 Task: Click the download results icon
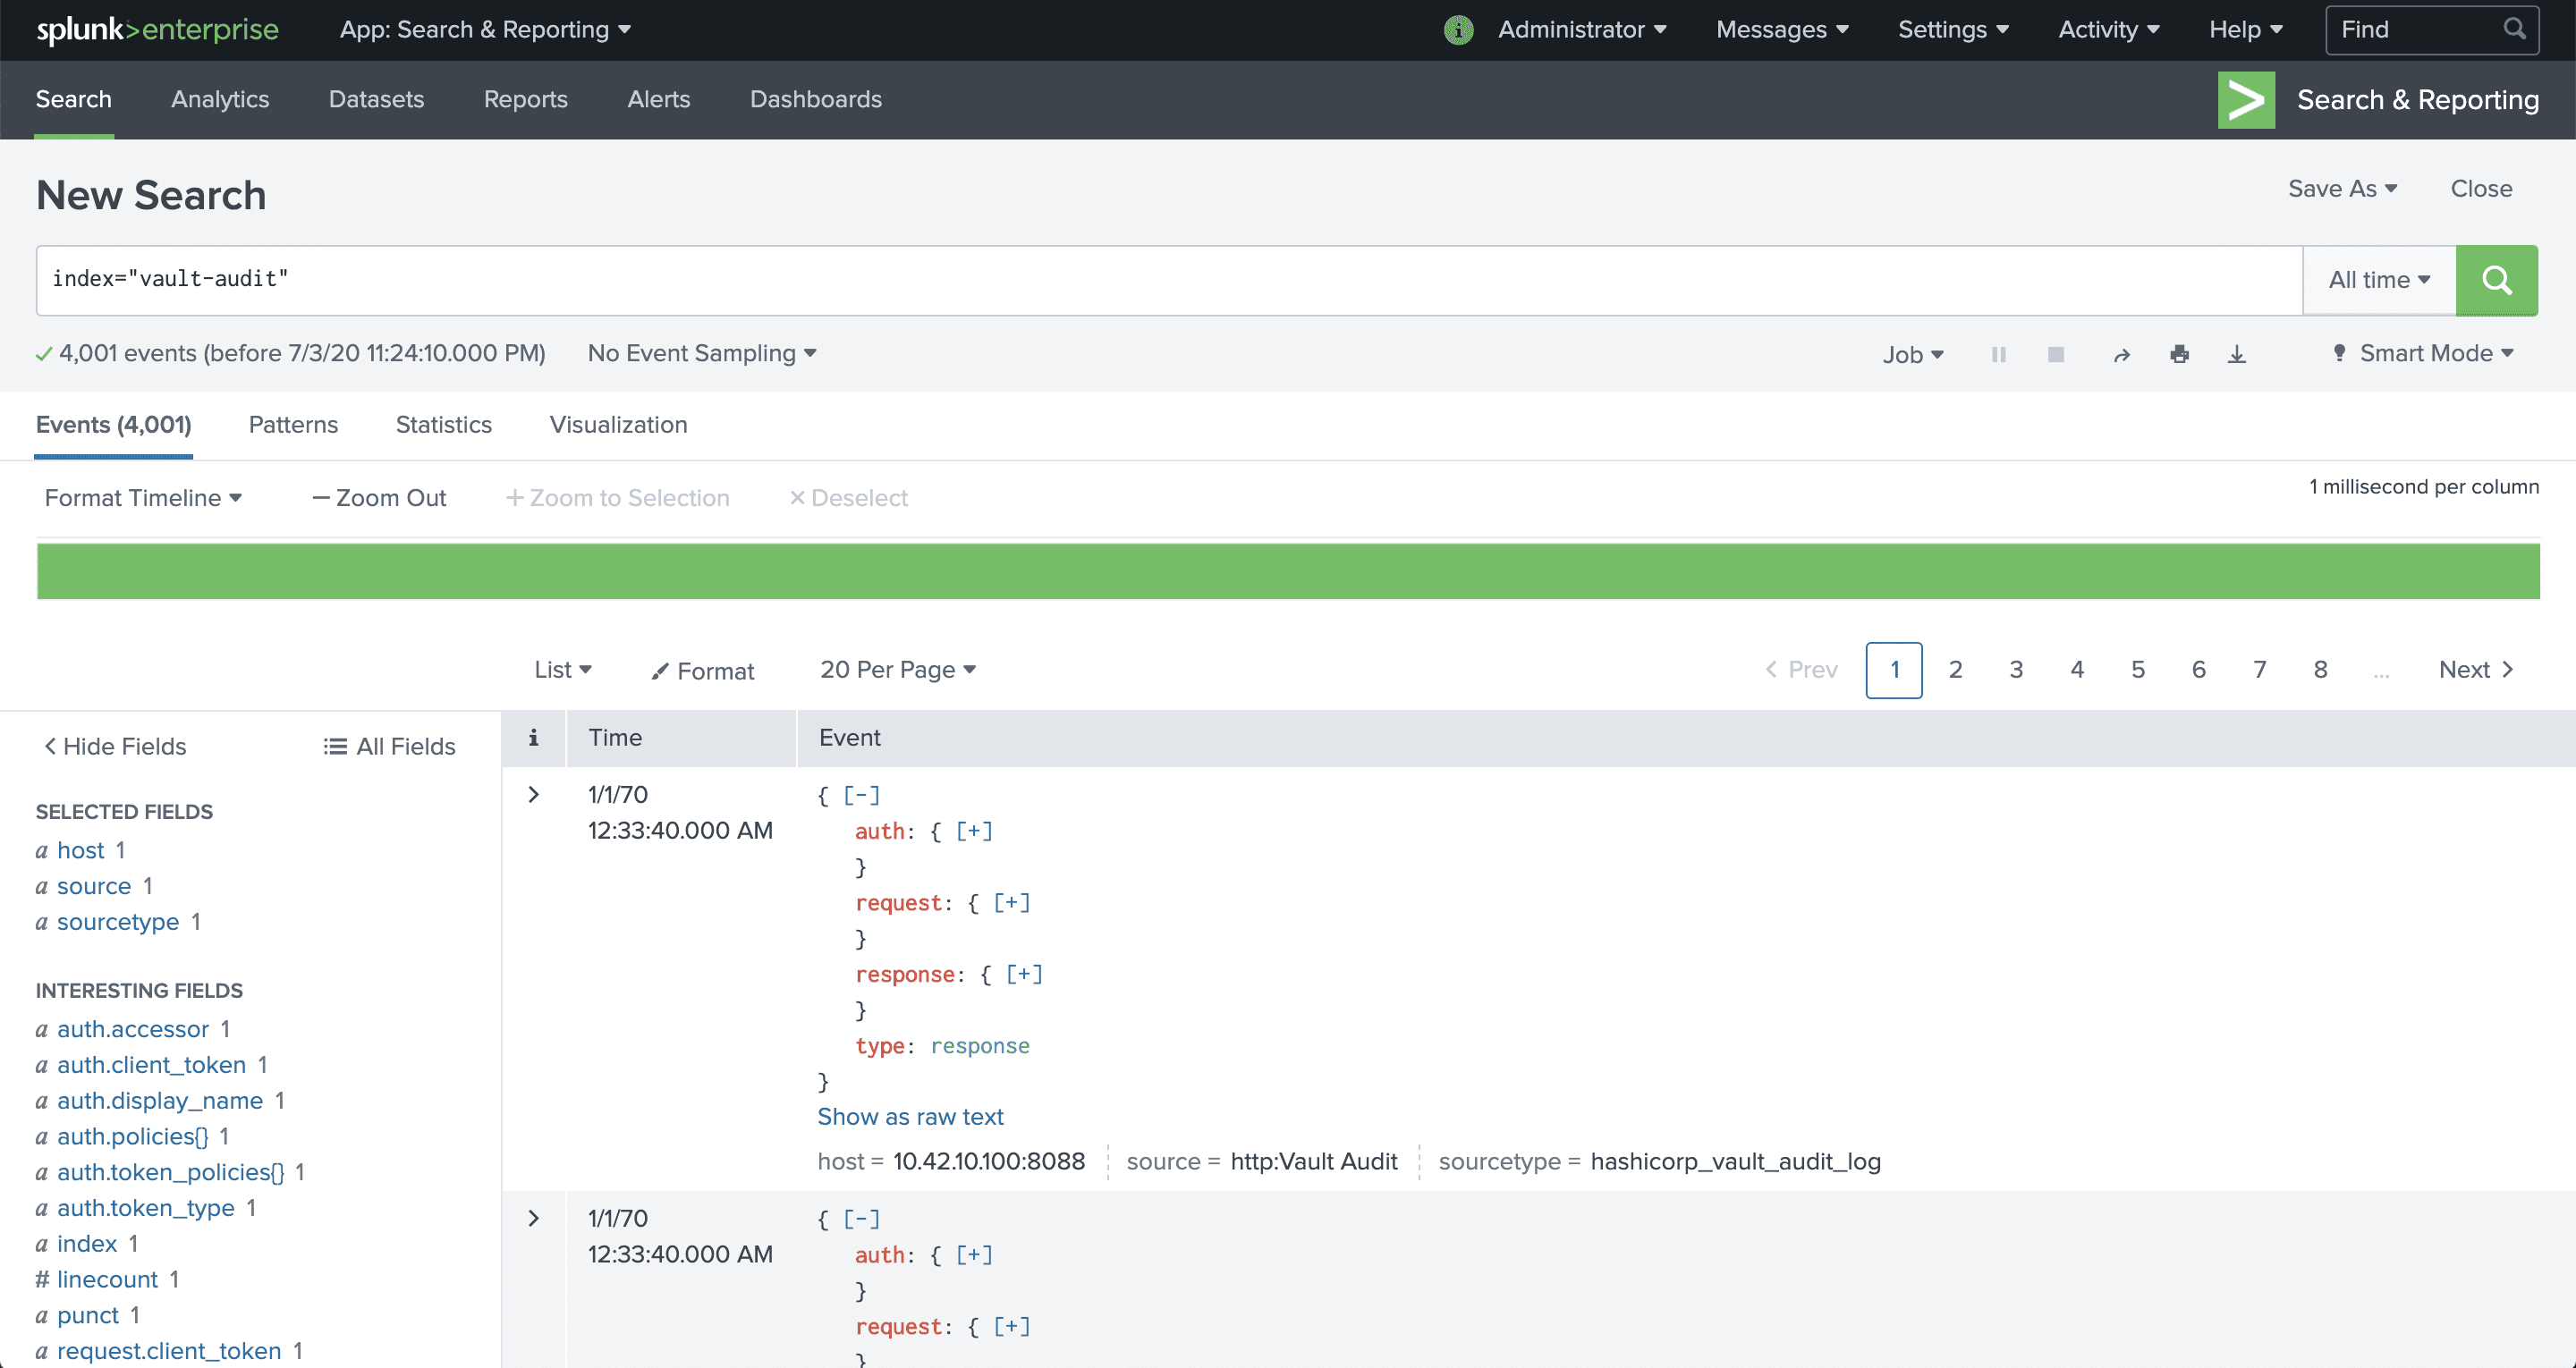(2237, 352)
